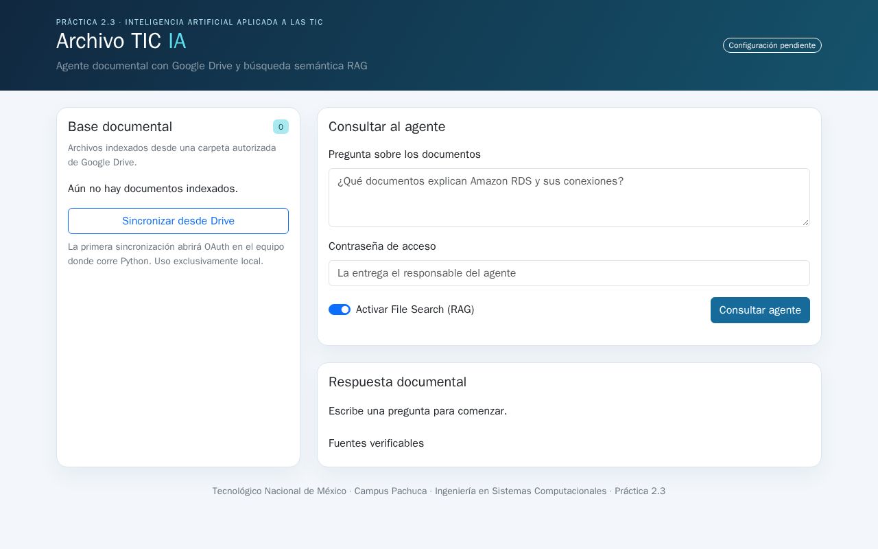Click the Base documental heading
Image resolution: width=878 pixels, height=549 pixels.
click(120, 127)
